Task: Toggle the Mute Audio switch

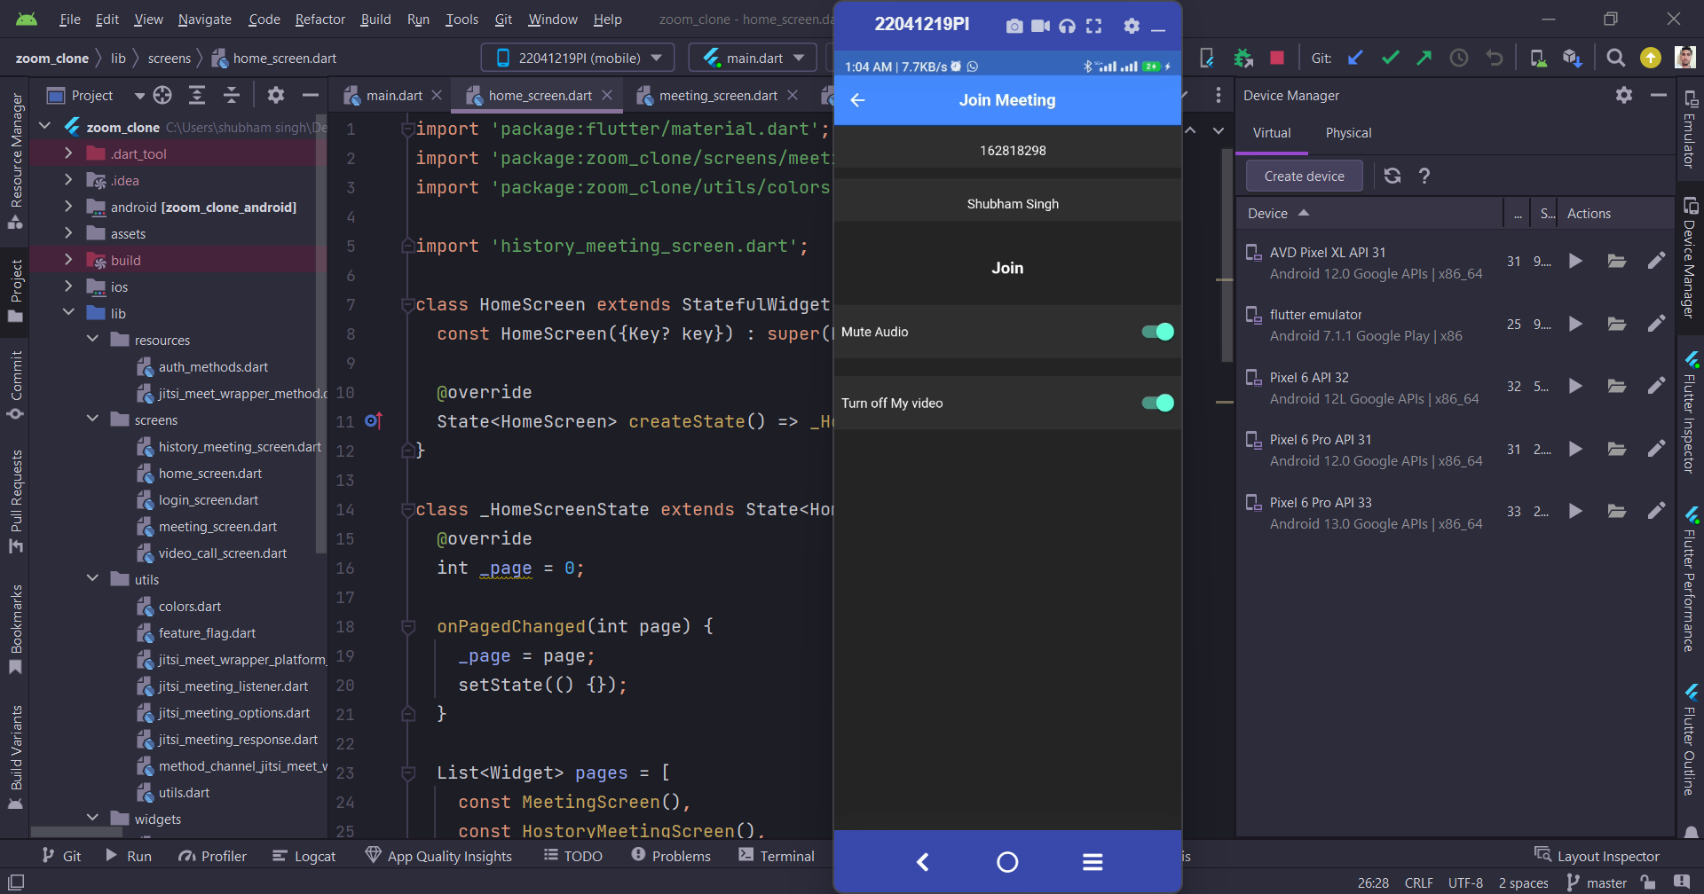Action: (1157, 332)
